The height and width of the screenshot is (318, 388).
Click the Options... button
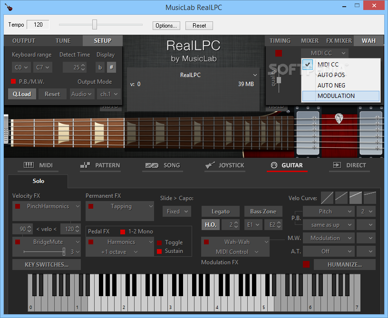click(x=166, y=26)
